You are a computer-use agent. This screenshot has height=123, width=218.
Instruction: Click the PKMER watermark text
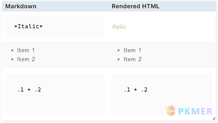pos(195,111)
